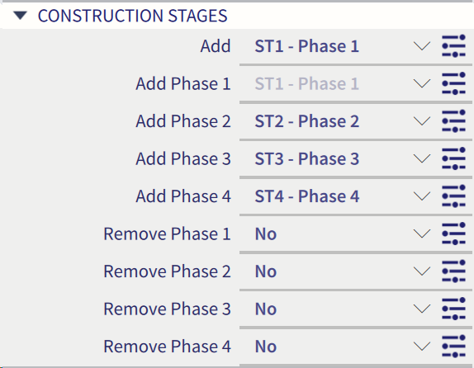Open settings icon for Remove Phase 4
Viewport: 474px width, 368px height.
pos(453,346)
